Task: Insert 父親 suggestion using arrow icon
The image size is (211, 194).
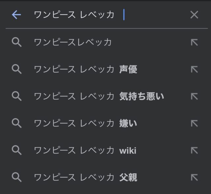Action: pyautogui.click(x=194, y=178)
